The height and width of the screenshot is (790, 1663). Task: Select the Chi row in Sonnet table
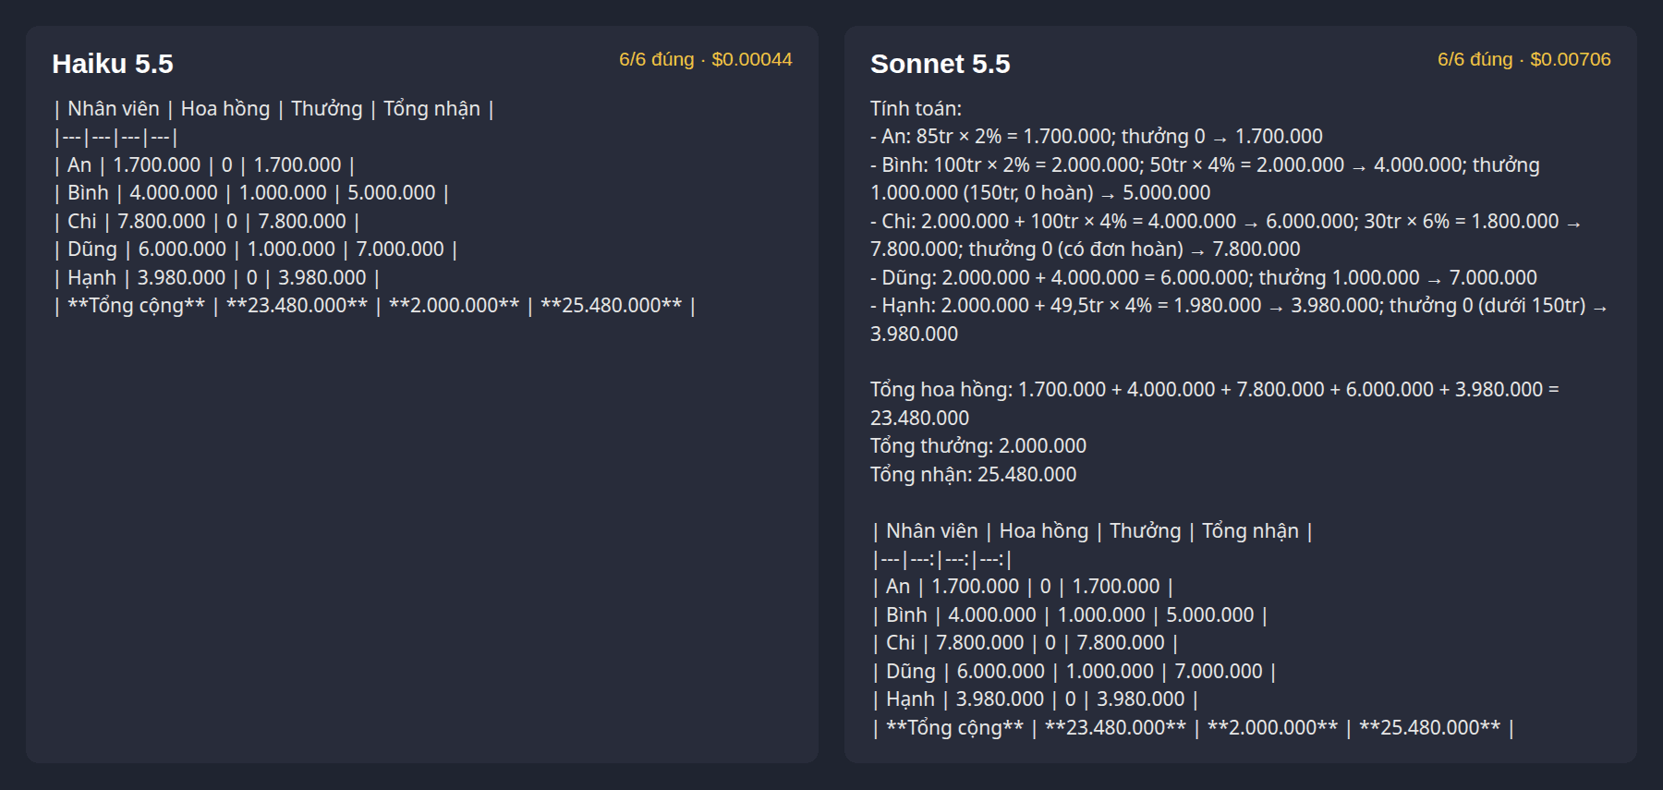tap(1026, 643)
